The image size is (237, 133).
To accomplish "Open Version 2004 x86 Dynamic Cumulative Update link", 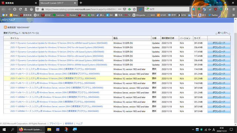I will point(57,56).
